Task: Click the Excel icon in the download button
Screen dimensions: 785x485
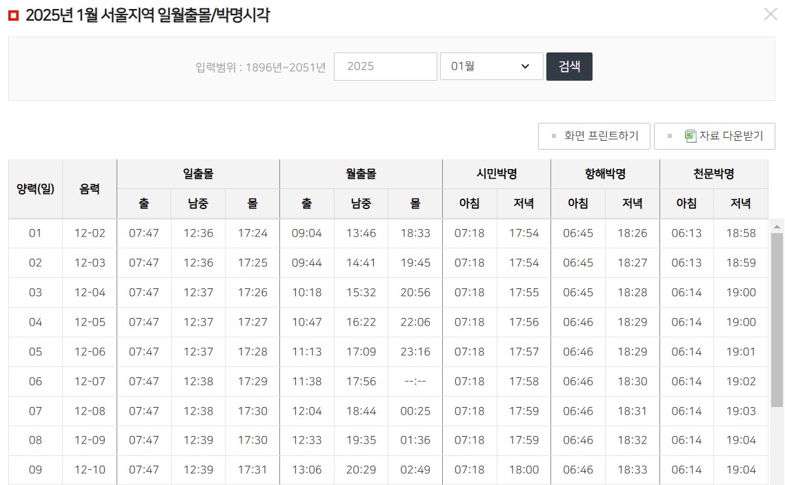Action: pos(690,136)
